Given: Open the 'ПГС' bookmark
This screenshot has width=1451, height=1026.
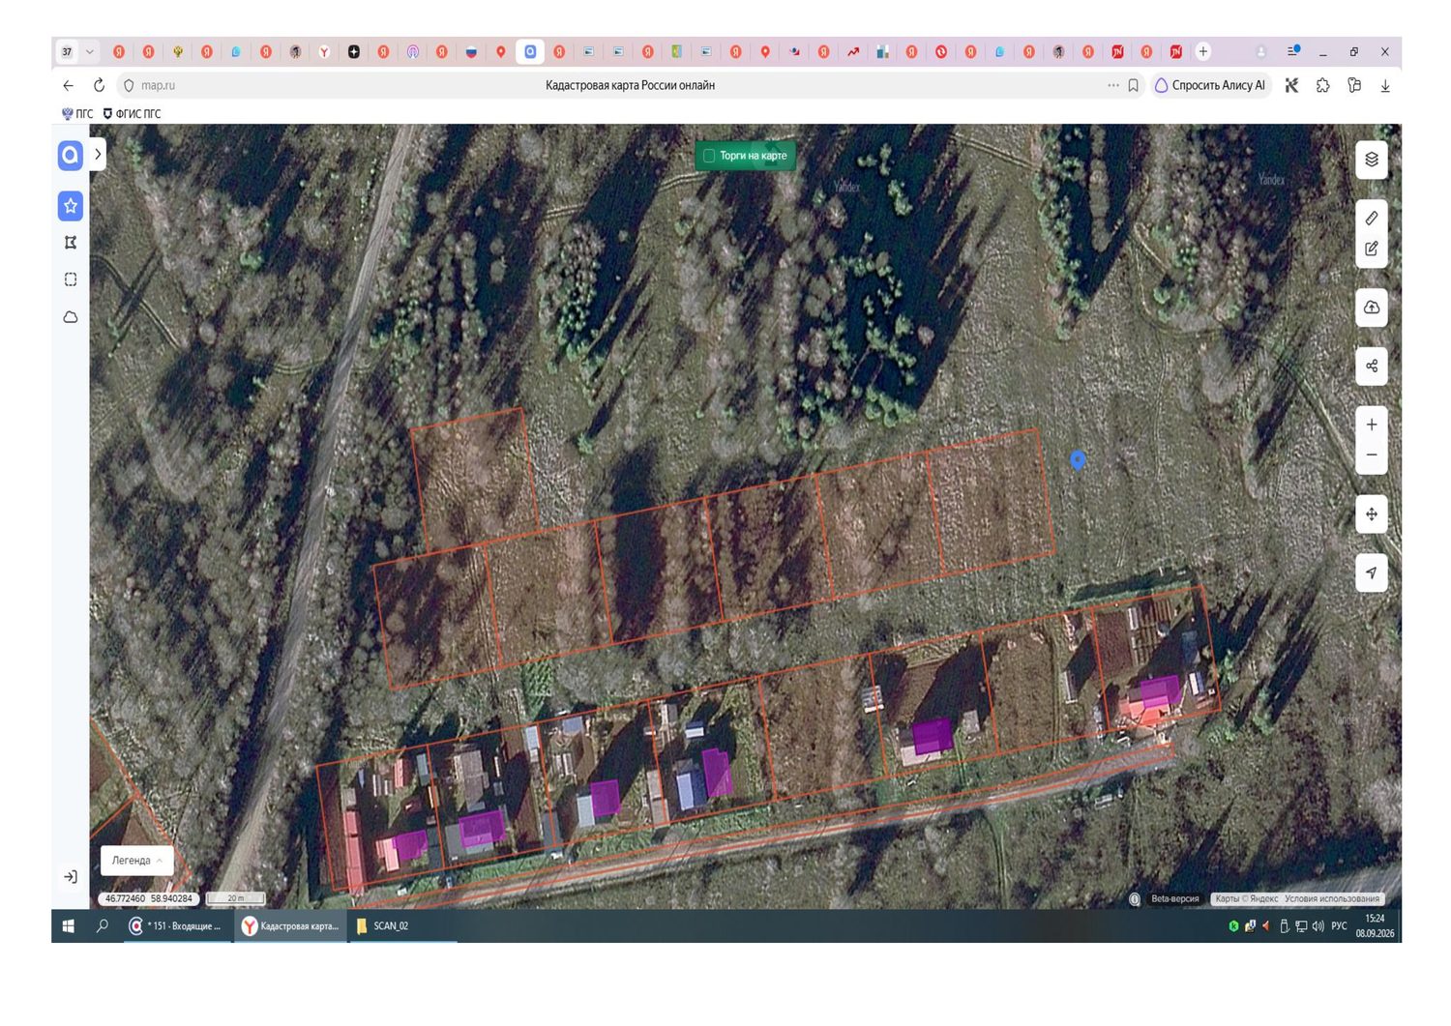Looking at the screenshot, I should (x=77, y=114).
